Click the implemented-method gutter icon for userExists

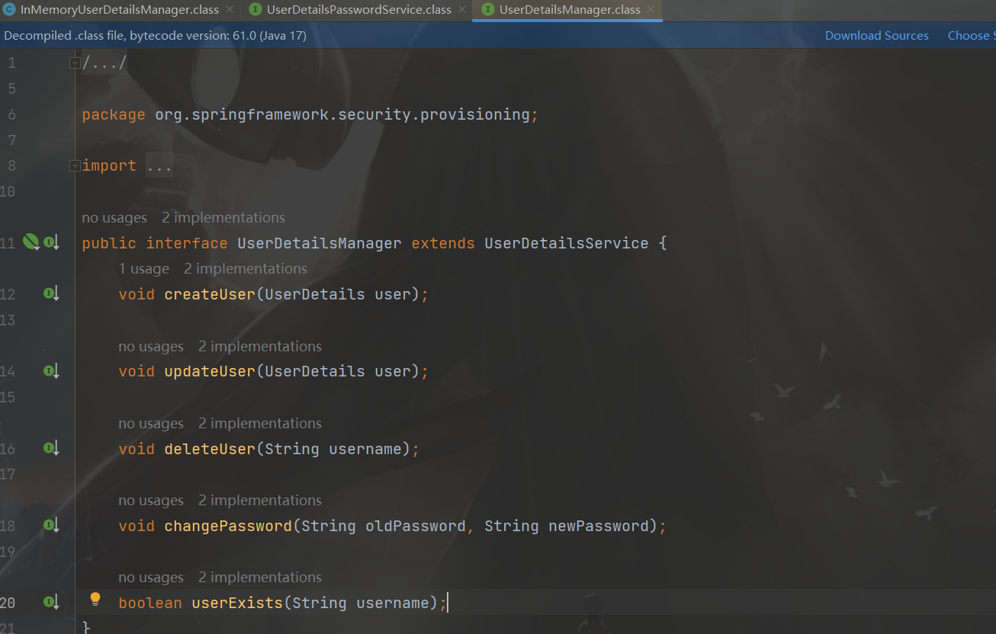coord(51,602)
